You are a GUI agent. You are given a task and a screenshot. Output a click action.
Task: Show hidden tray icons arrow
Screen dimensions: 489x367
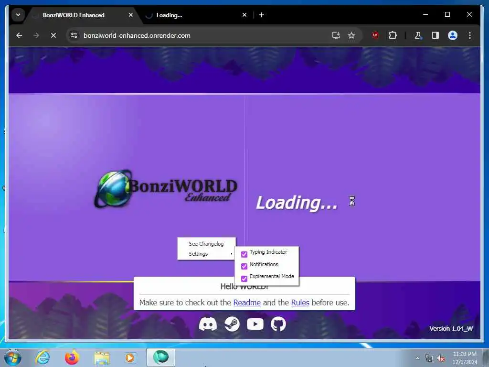coord(417,358)
